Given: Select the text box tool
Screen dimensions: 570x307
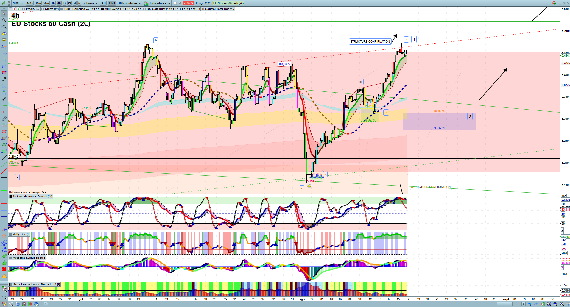Looking at the screenshot, I should 4,86.
